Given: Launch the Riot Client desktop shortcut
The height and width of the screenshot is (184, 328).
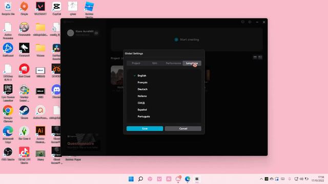Looking at the screenshot, I should click(x=24, y=71).
